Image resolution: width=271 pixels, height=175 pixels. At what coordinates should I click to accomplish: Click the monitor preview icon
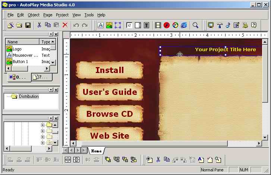click(x=211, y=25)
